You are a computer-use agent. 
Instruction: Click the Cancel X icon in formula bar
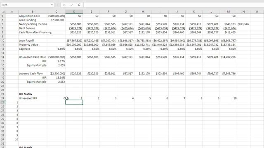pos(64,5)
